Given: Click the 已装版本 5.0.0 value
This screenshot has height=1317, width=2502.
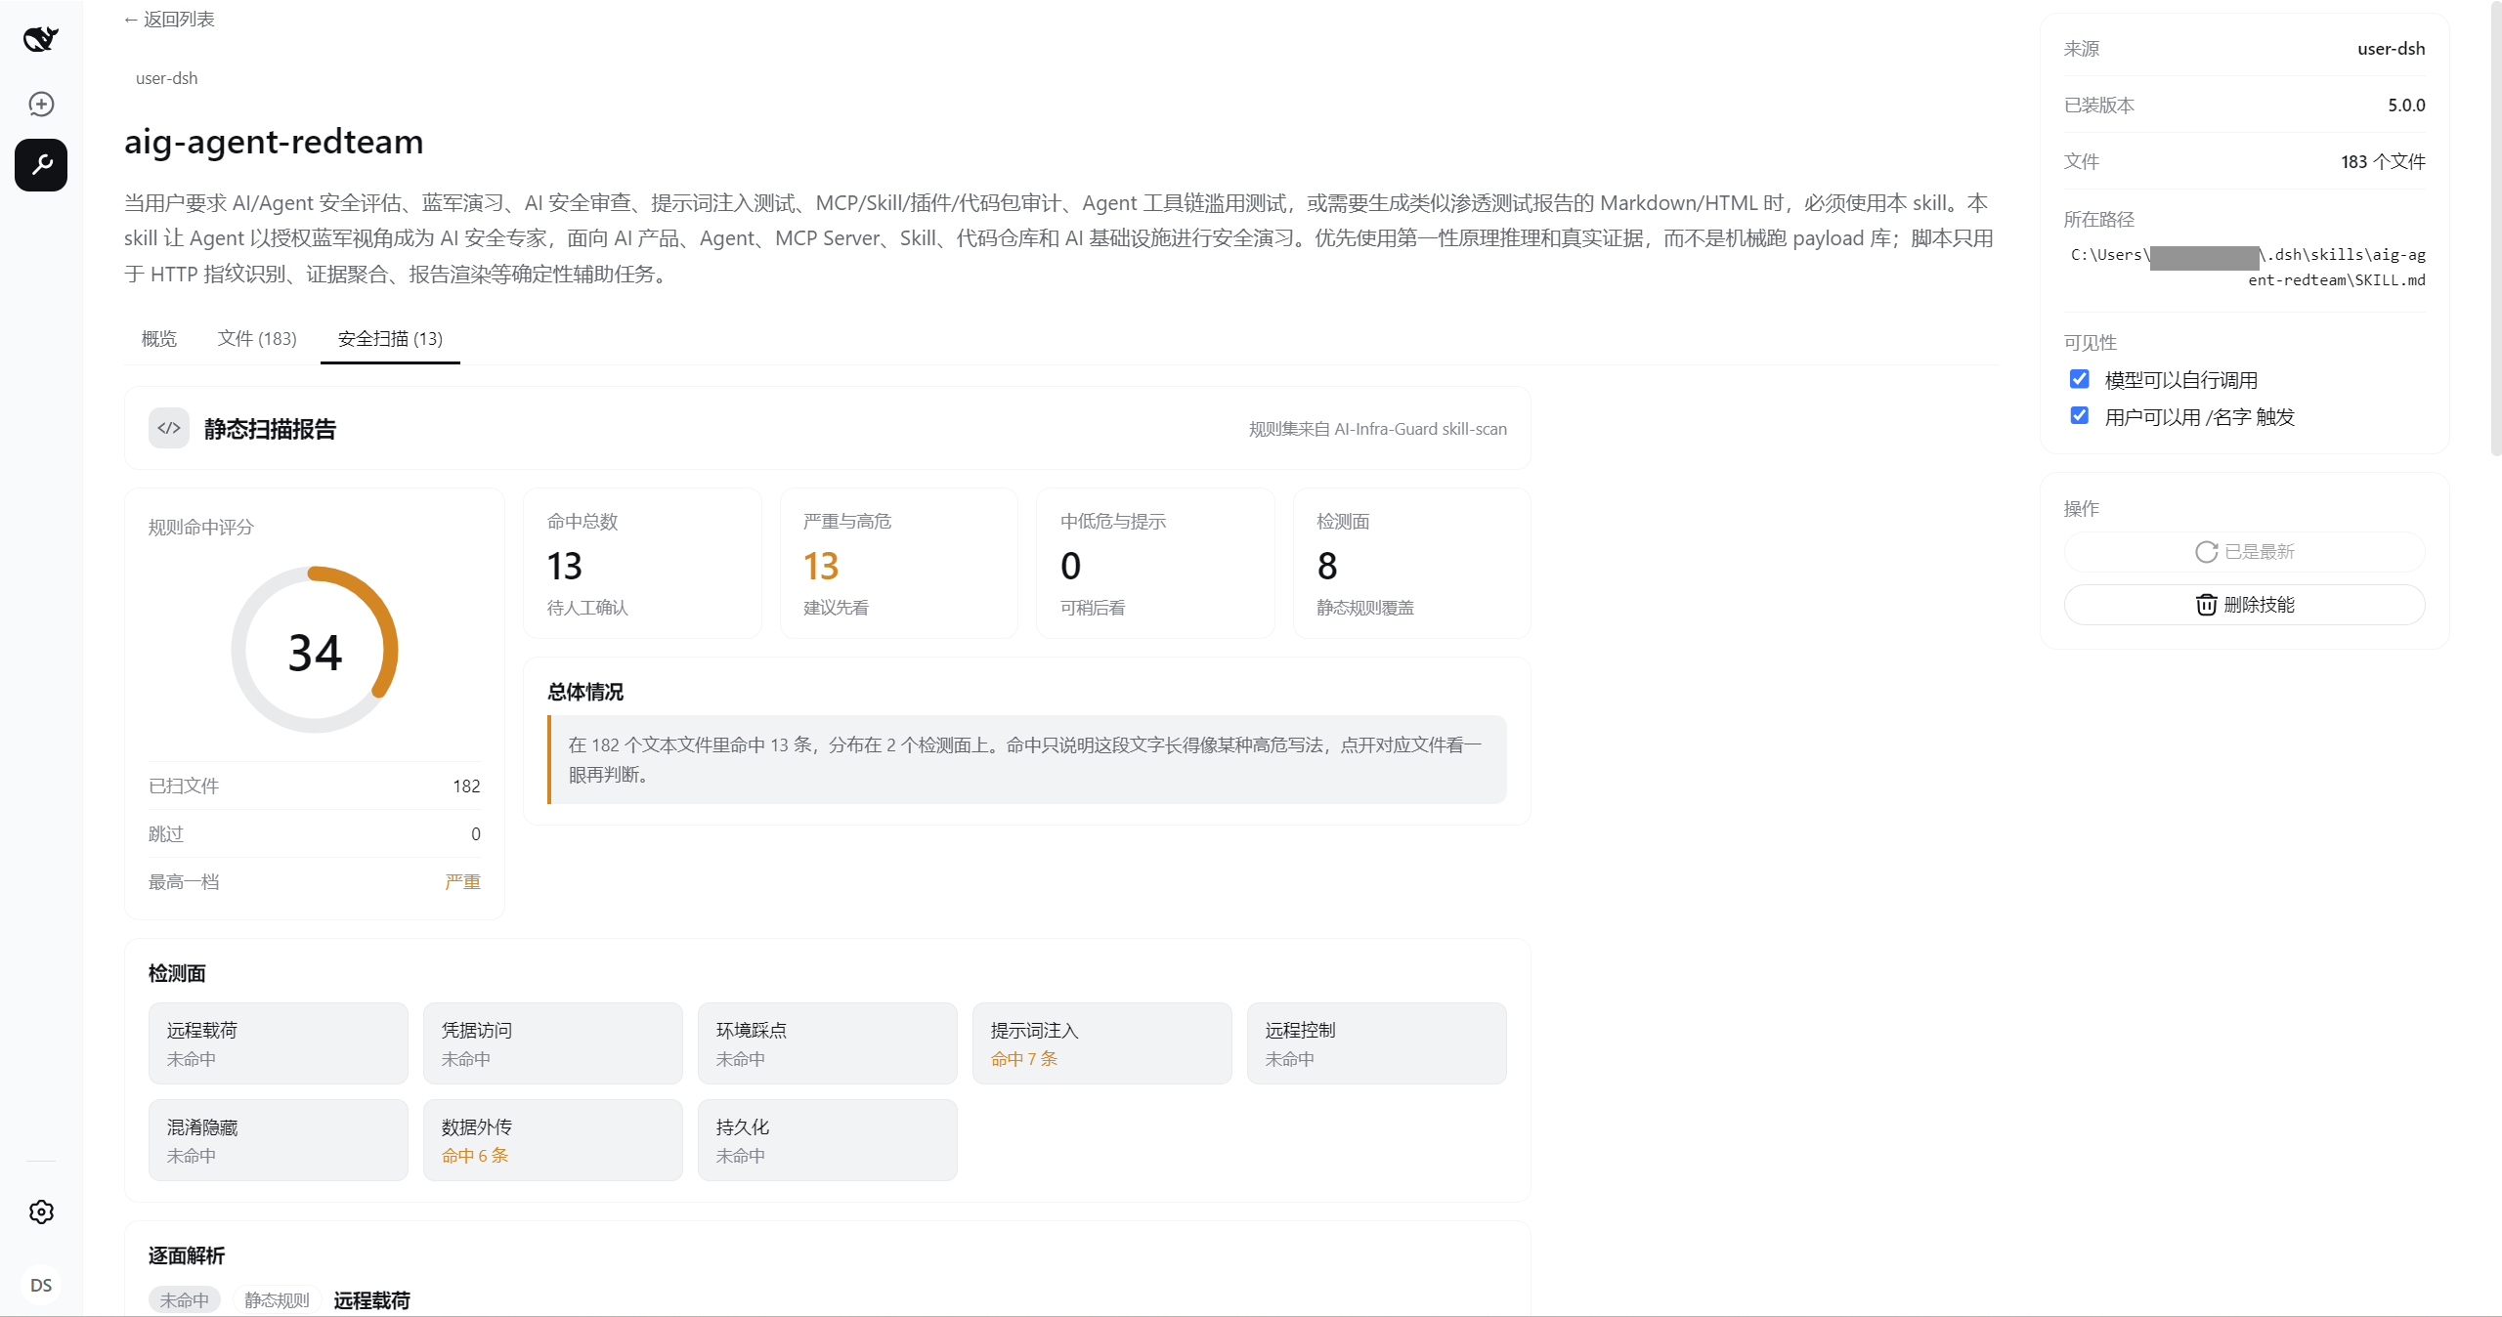Looking at the screenshot, I should click(2406, 105).
